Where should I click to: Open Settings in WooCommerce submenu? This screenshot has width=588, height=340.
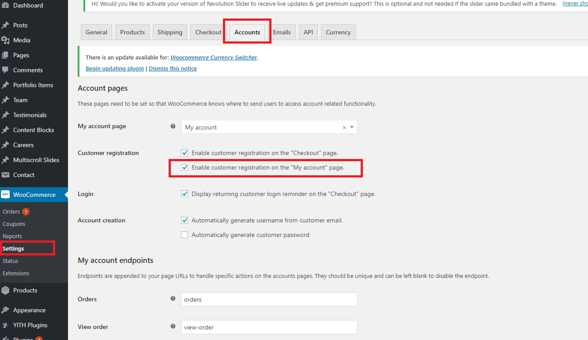13,249
